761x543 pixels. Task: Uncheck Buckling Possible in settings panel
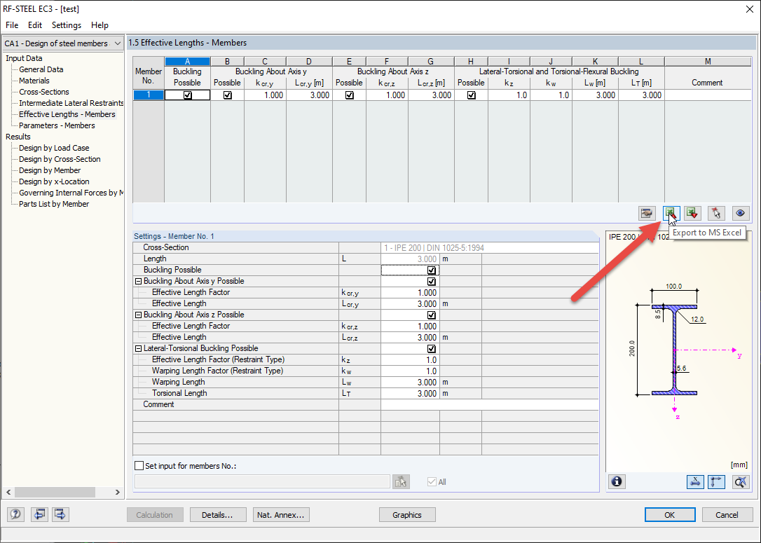point(431,270)
